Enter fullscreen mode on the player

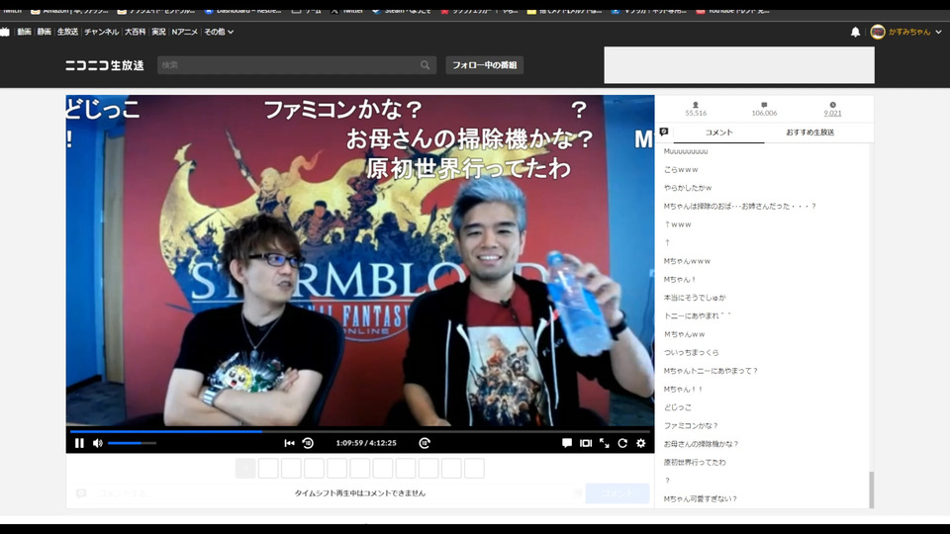click(x=604, y=443)
